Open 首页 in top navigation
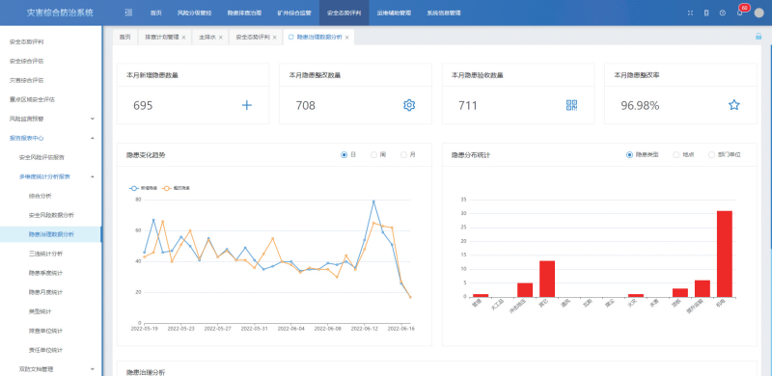This screenshot has width=772, height=376. click(155, 13)
